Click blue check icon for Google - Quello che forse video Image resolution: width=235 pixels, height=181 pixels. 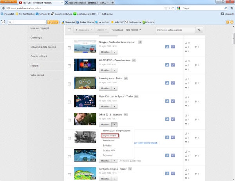pos(173,47)
